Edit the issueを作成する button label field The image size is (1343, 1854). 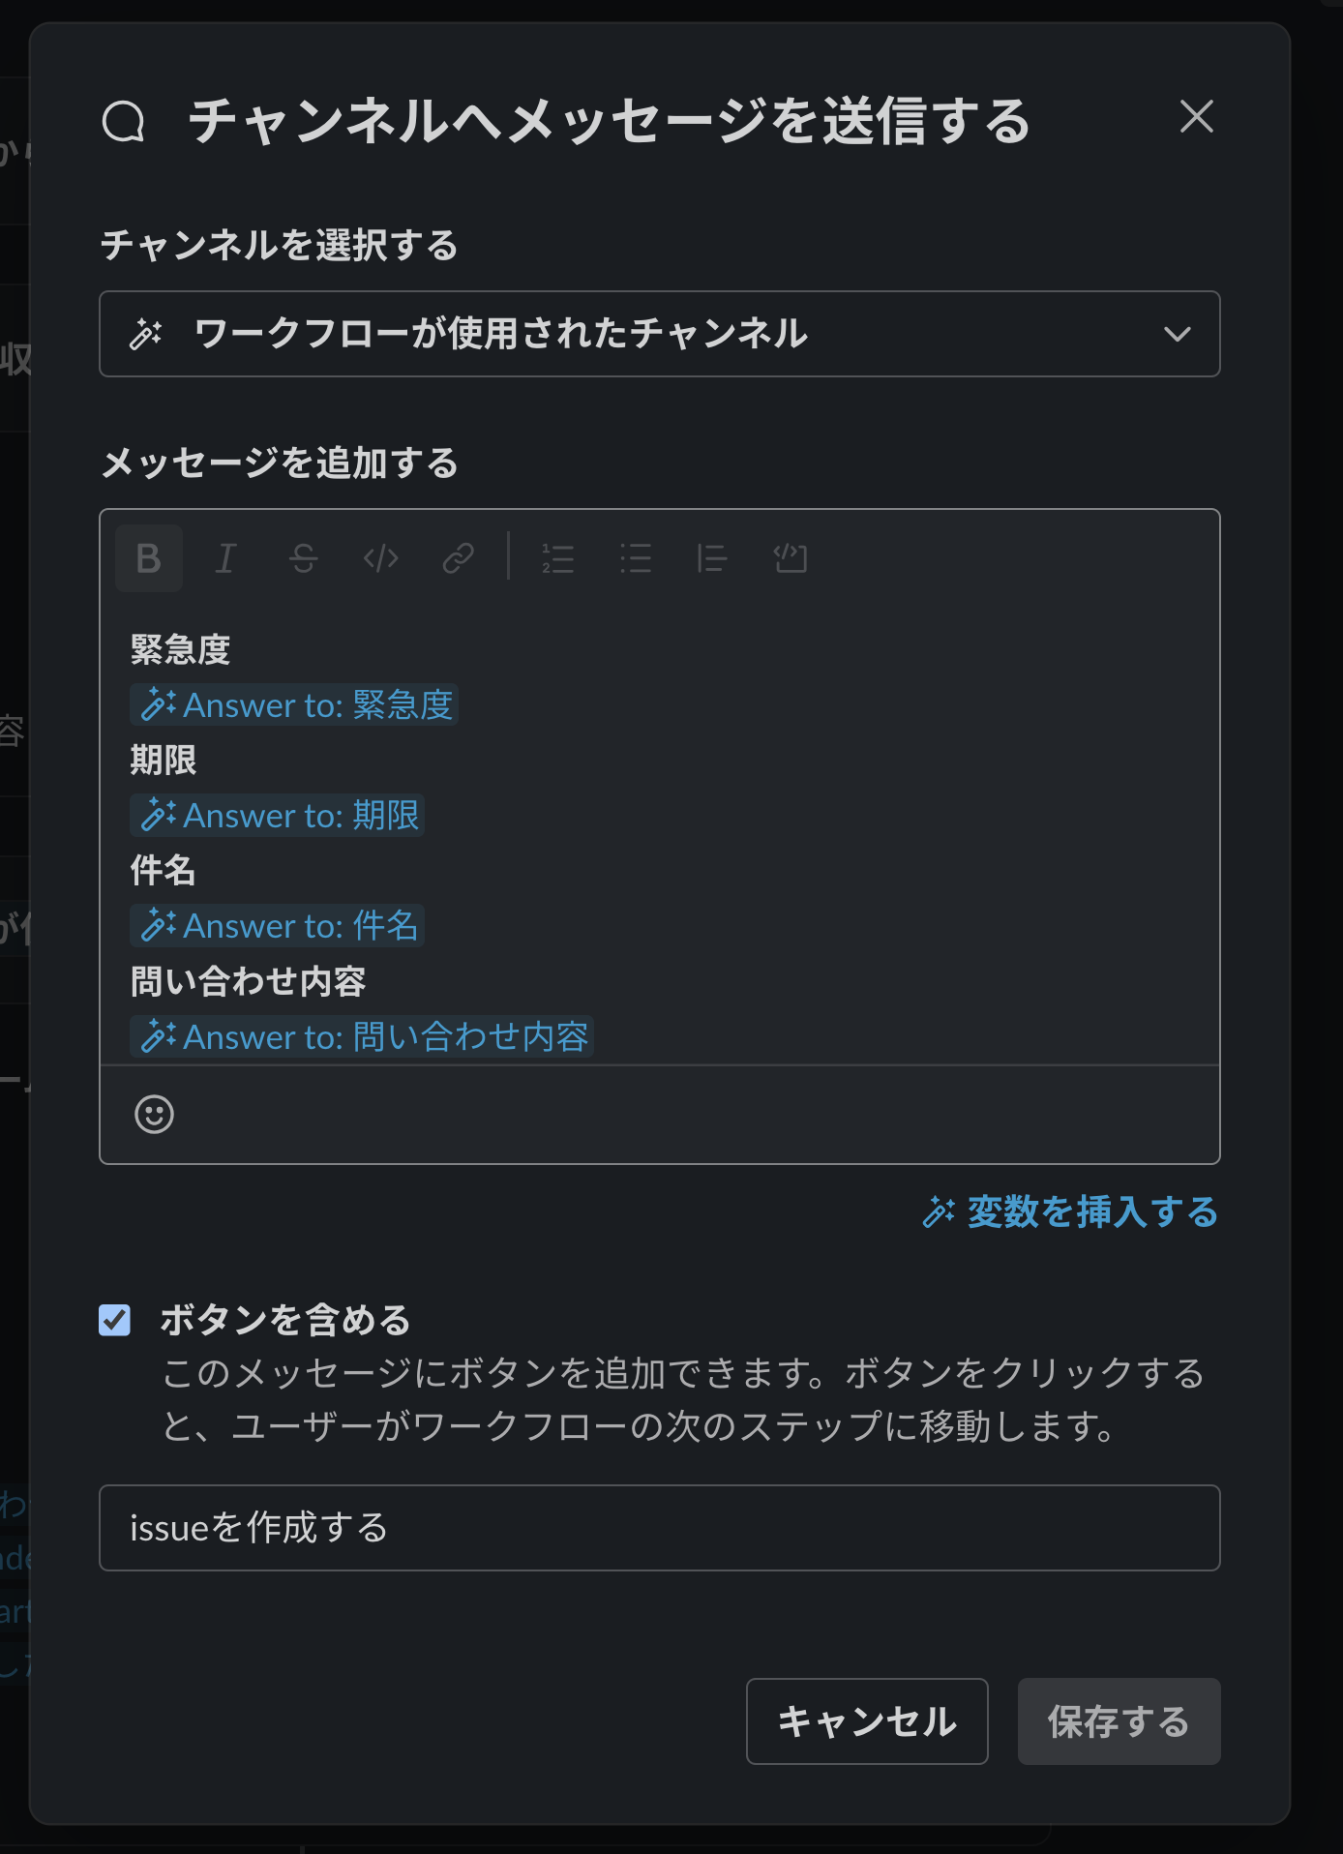tap(660, 1527)
